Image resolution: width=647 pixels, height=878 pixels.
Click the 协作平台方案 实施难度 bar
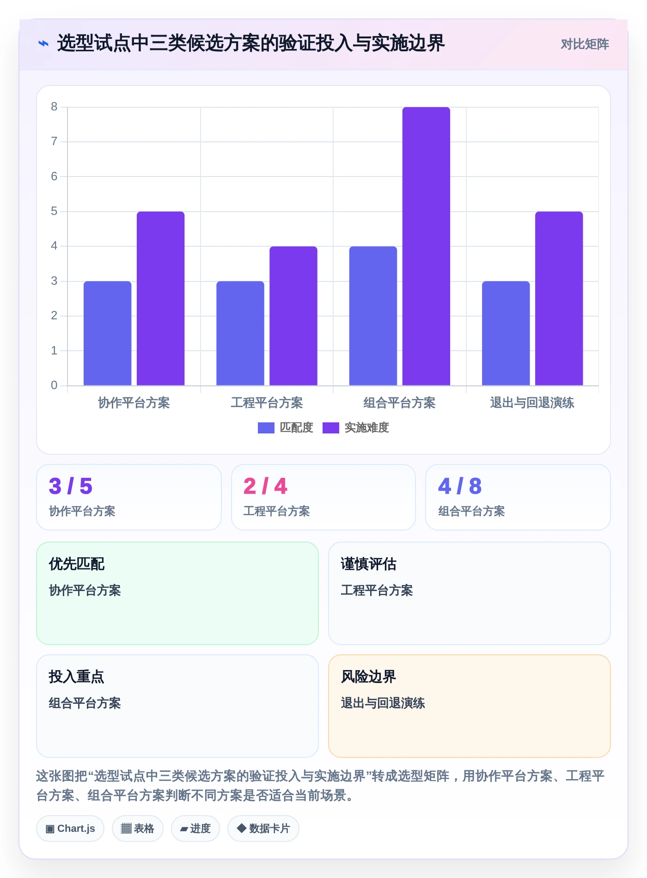tap(161, 299)
